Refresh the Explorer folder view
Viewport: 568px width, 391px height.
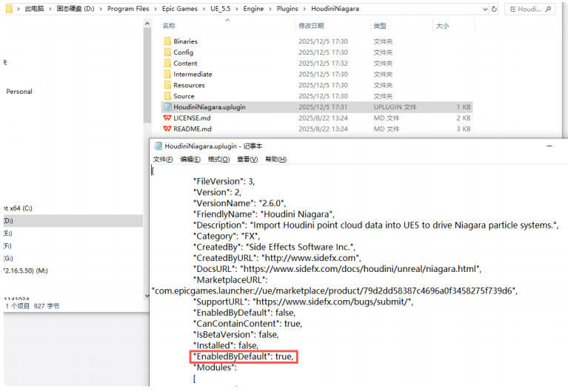[495, 9]
